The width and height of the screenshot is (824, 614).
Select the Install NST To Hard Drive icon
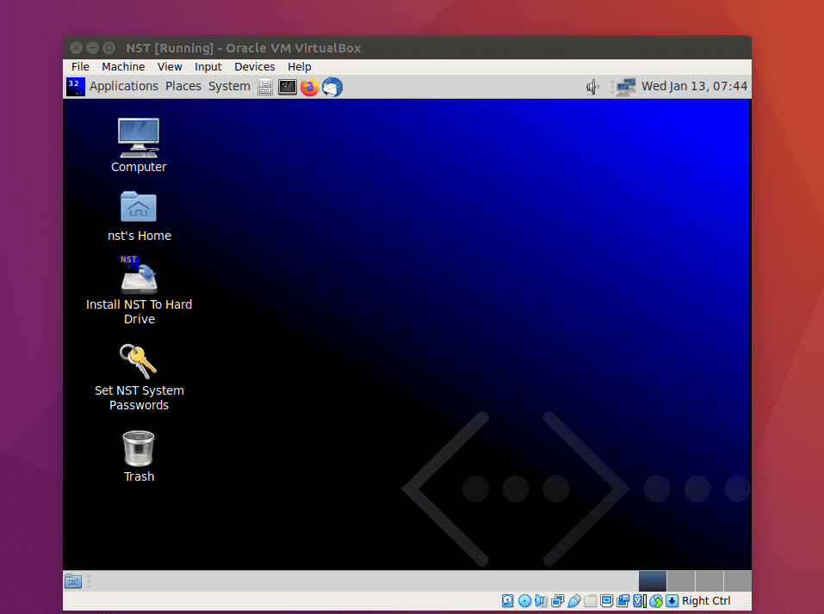tap(139, 290)
